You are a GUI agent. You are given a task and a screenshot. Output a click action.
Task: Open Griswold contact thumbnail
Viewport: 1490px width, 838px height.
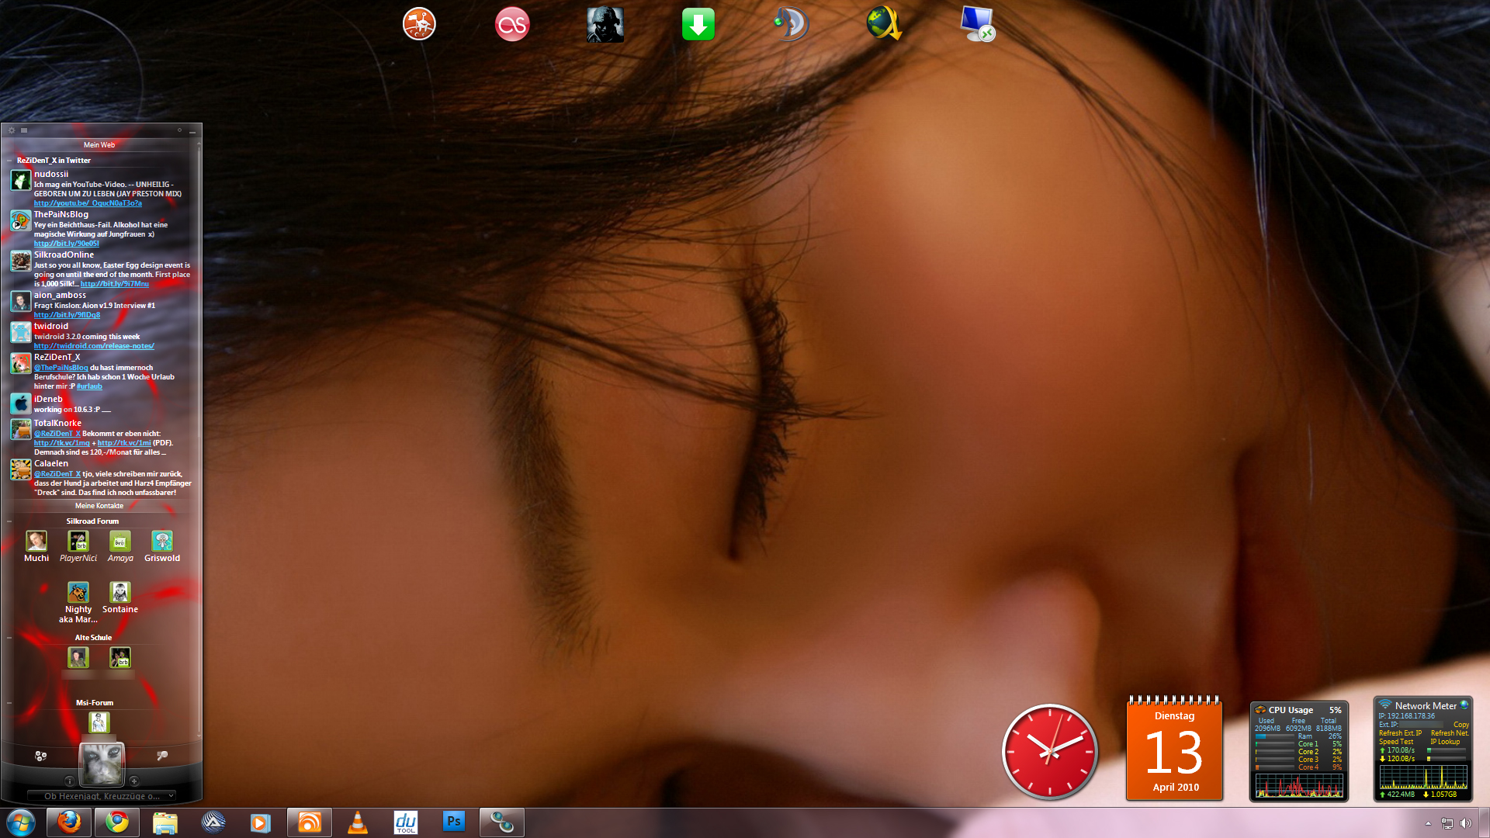pos(161,542)
